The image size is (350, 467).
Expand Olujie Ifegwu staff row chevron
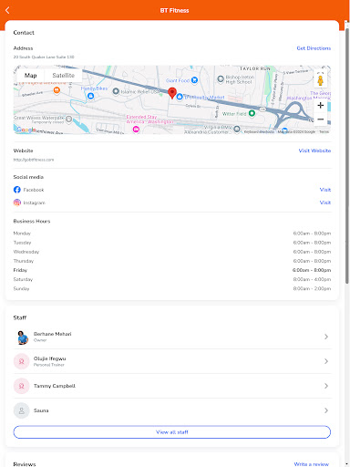tap(326, 361)
